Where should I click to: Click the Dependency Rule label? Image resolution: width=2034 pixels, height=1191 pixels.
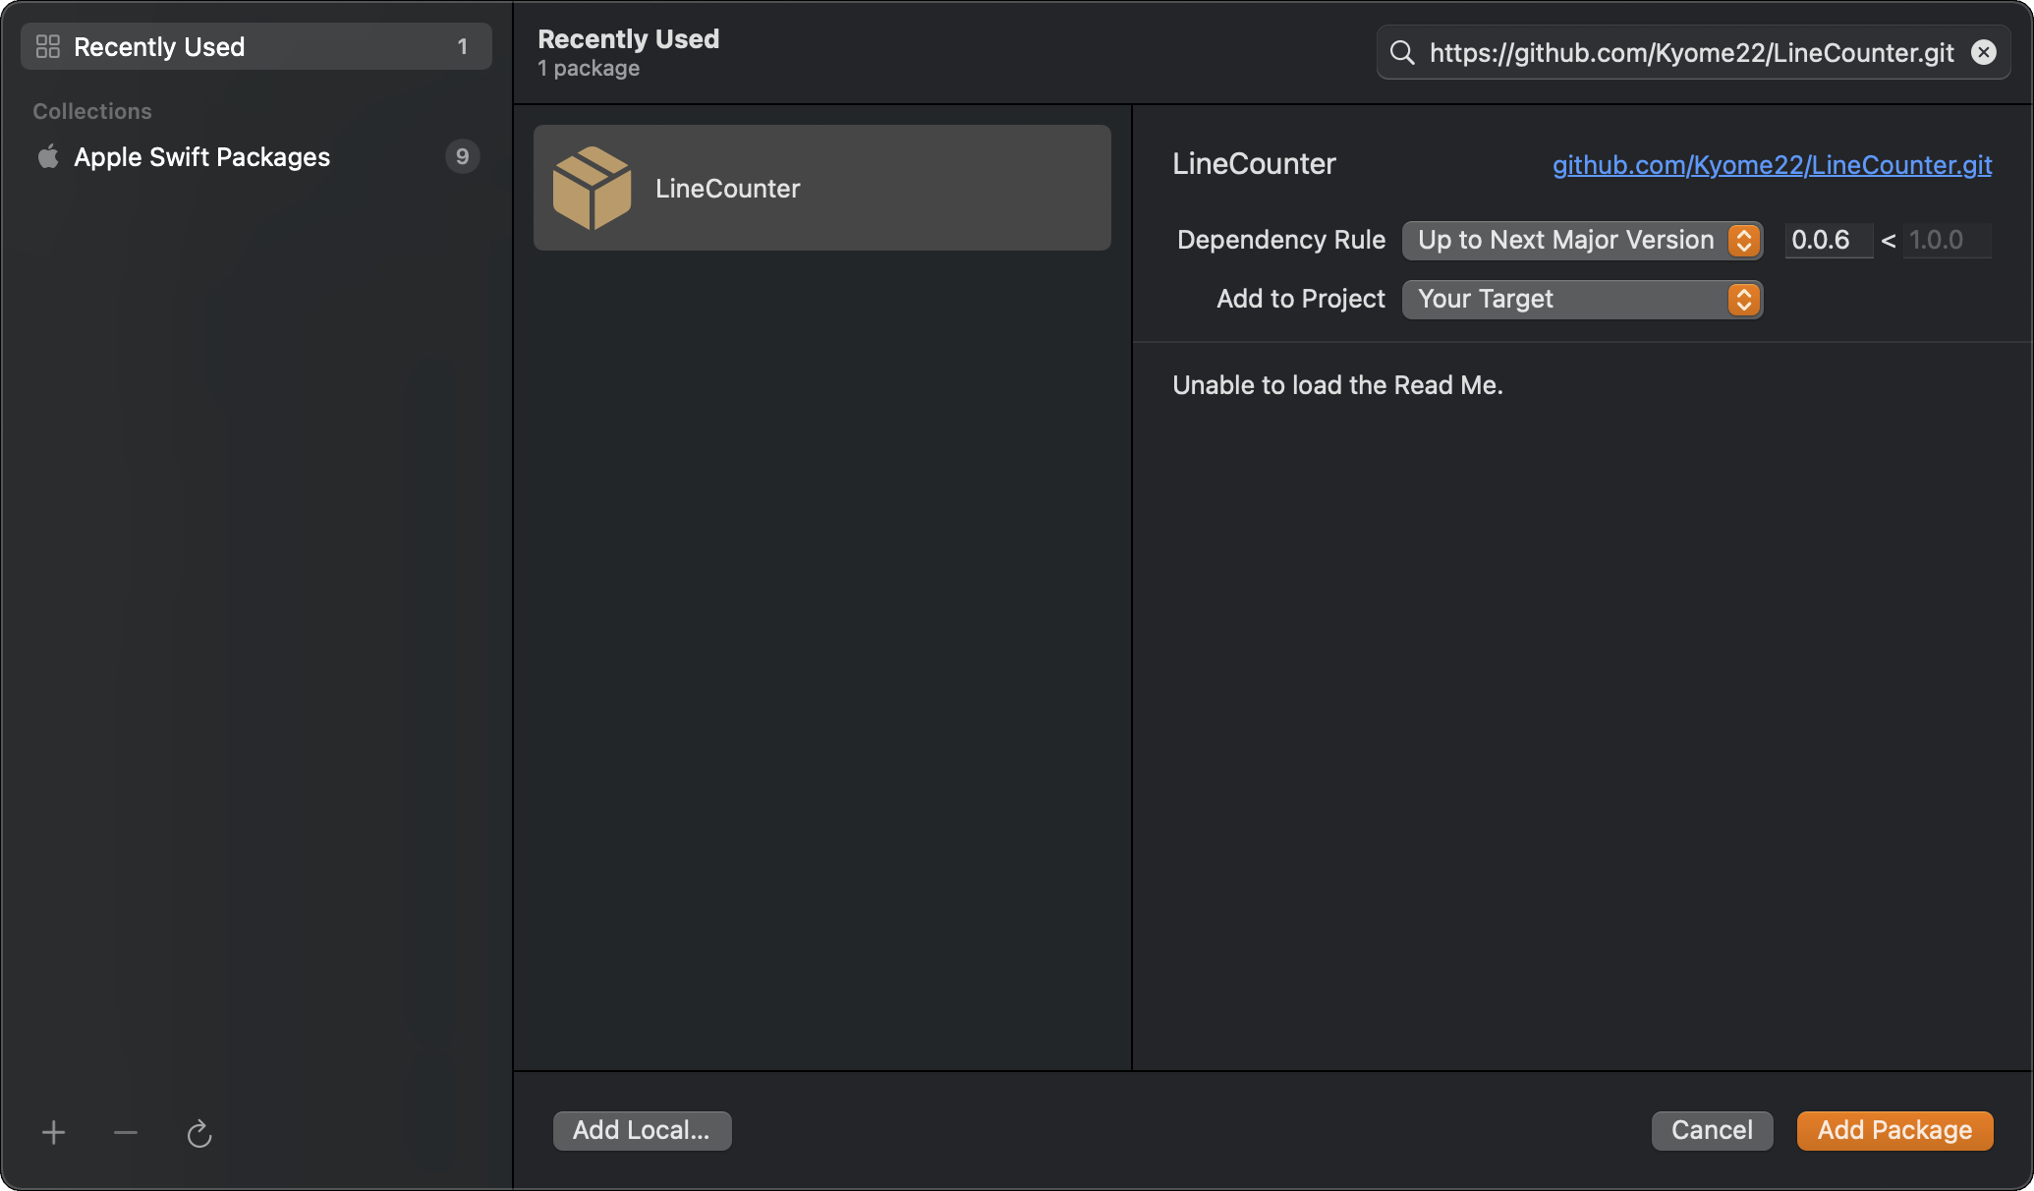(1281, 241)
